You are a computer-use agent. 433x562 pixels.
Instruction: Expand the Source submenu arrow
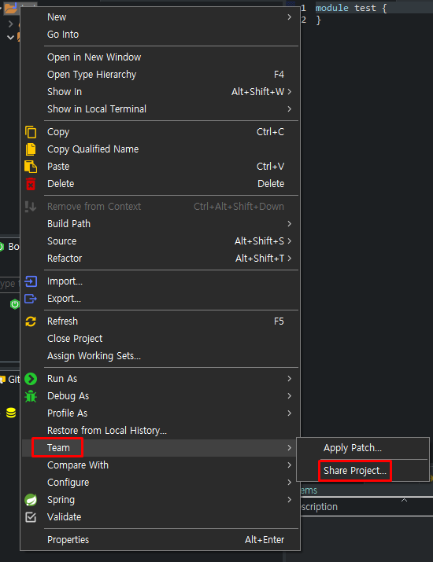[x=290, y=241]
